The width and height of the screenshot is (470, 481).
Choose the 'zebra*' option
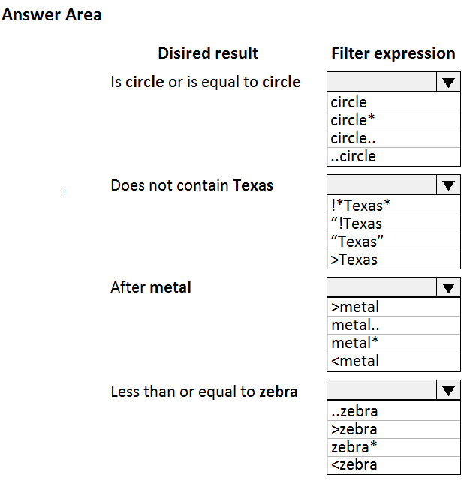pyautogui.click(x=393, y=447)
